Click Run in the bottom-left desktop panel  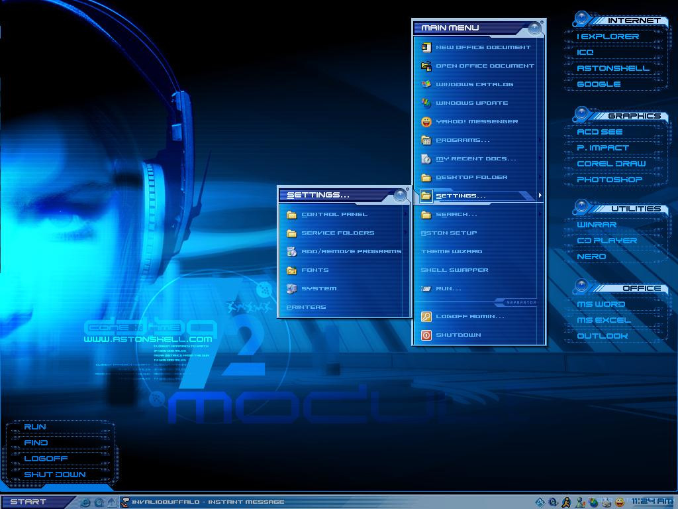click(x=35, y=427)
